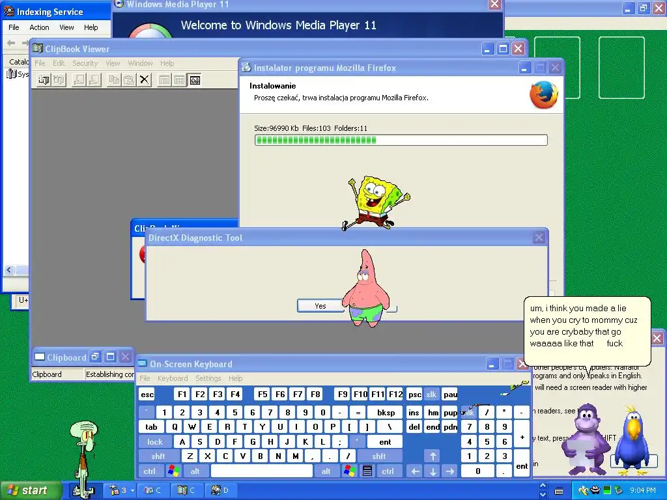Click Share icon in ClipBook Viewer toolbar
This screenshot has width=667, height=500.
79,80
